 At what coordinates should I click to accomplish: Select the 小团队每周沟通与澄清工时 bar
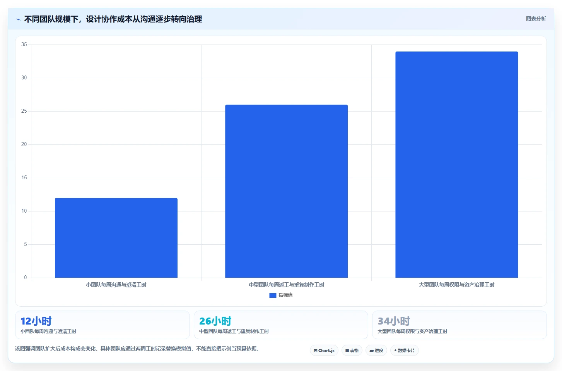click(116, 238)
